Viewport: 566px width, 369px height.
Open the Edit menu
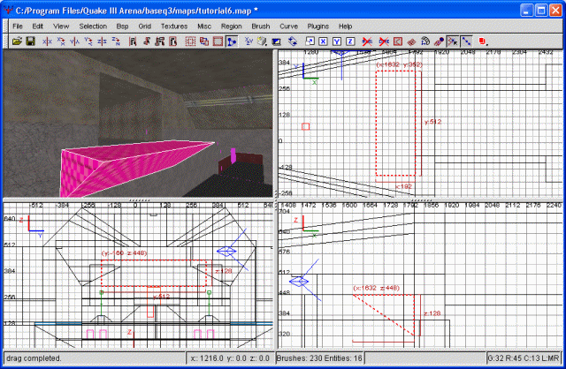(x=37, y=26)
